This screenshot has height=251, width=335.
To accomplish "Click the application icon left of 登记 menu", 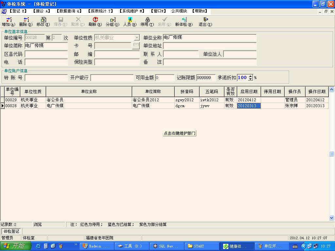I will pyautogui.click(x=4, y=11).
